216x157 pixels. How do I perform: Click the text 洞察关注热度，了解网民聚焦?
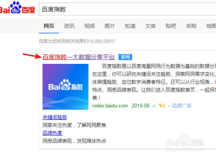click(x=74, y=125)
